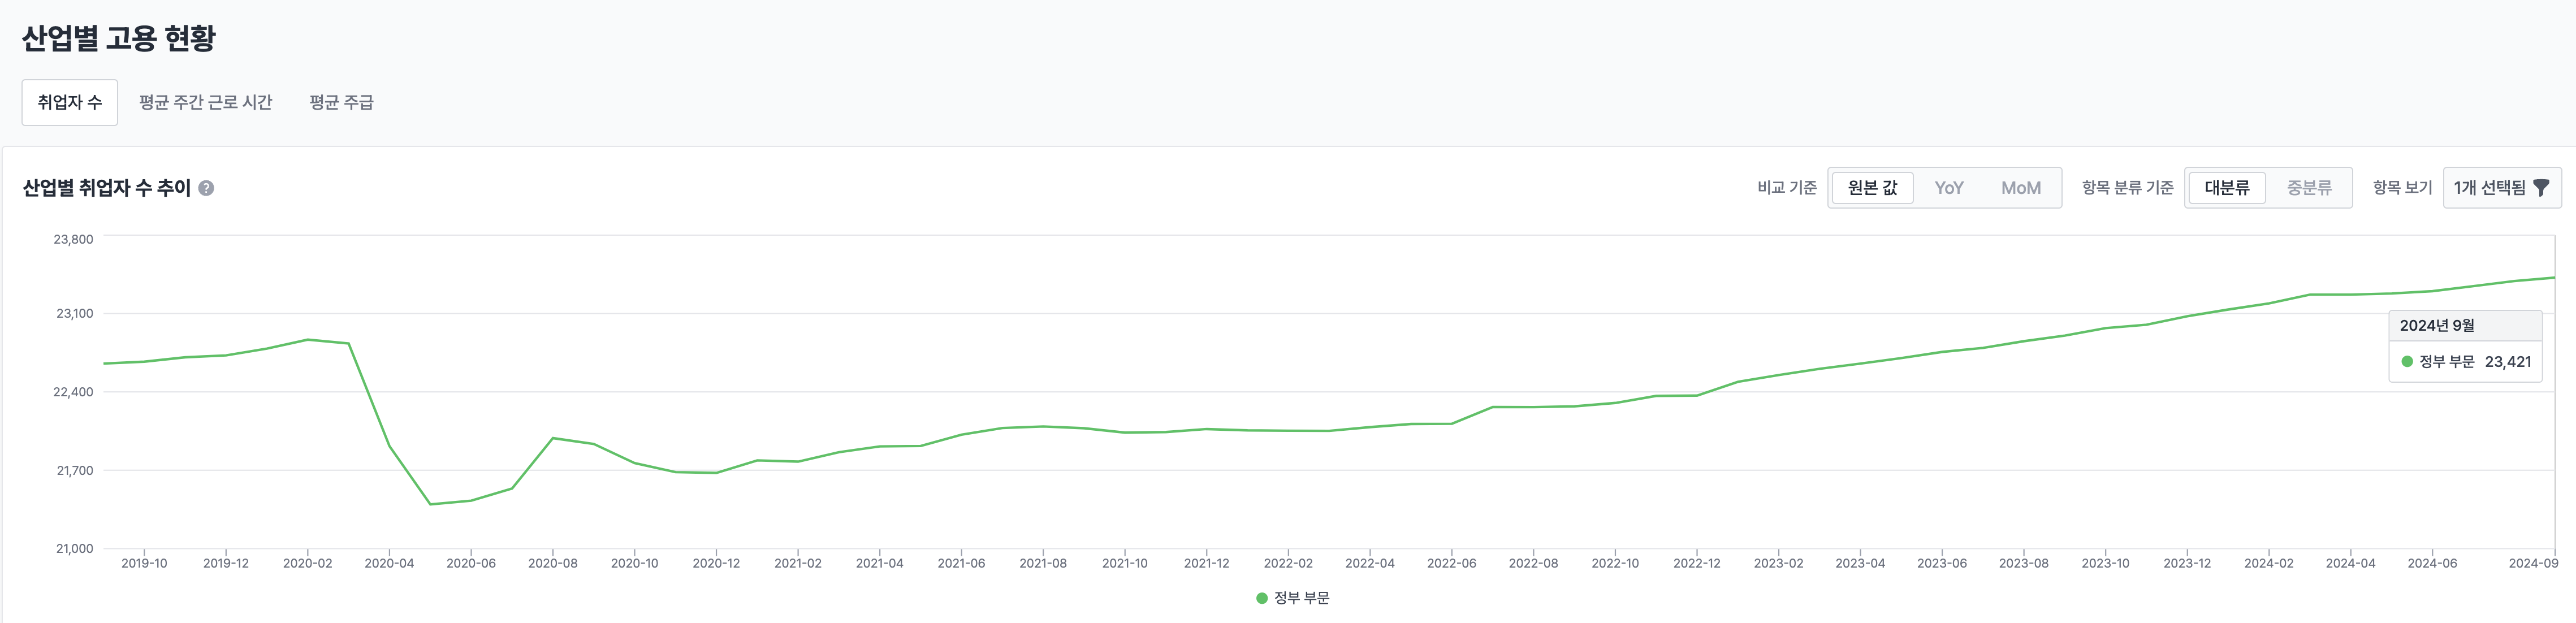Switch comparison to MoM
The image size is (2576, 623).
pyautogui.click(x=2020, y=188)
